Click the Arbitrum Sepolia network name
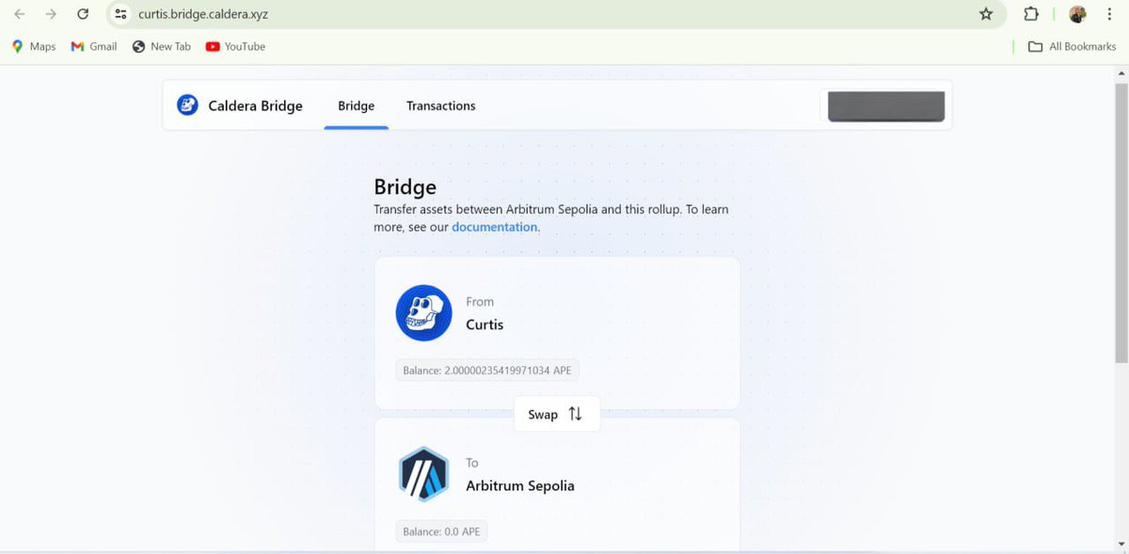Viewport: 1129px width, 554px height. [520, 486]
